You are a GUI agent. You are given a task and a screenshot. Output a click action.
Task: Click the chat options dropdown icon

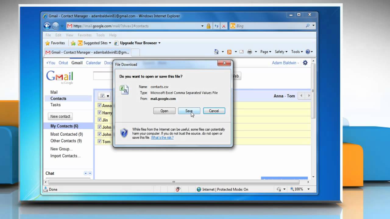point(86,173)
